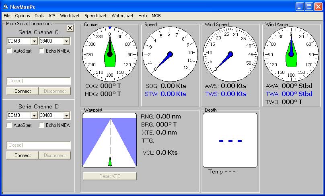The image size is (325, 196).
Task: Click the COG value 000° T
Action: (x=110, y=86)
